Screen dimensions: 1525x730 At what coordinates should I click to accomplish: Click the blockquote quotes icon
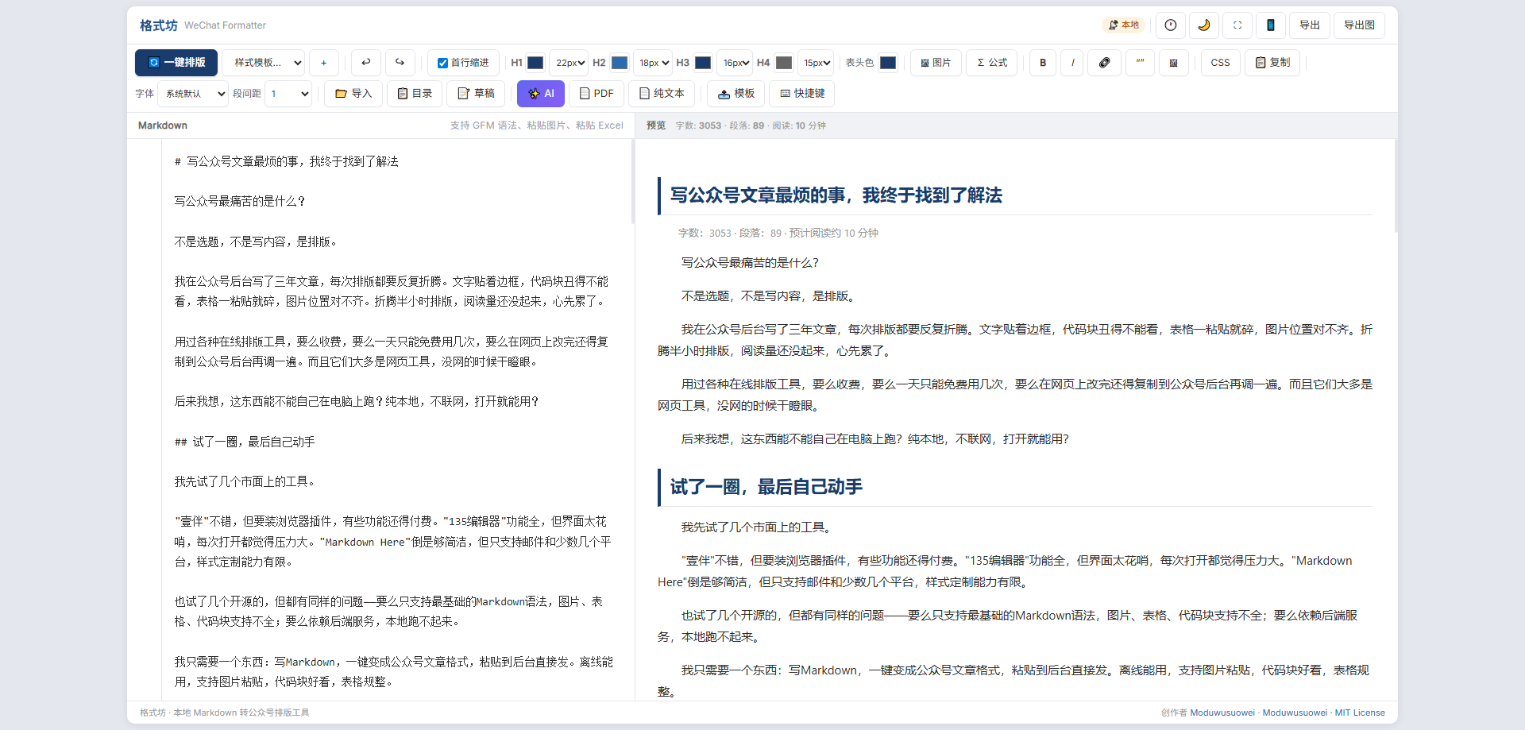1140,63
